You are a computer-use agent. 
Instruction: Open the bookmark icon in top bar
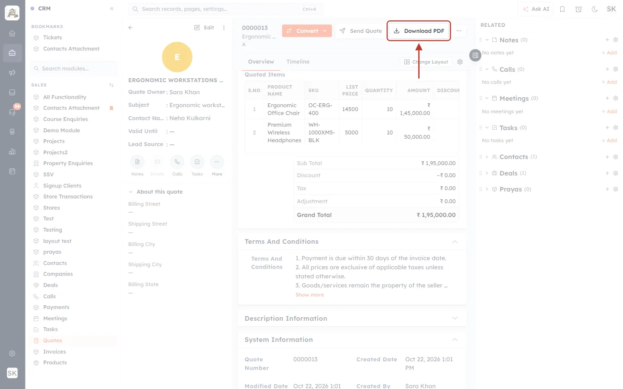tap(562, 9)
